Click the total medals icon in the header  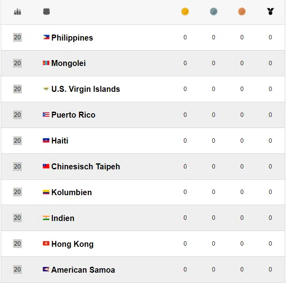pyautogui.click(x=271, y=11)
